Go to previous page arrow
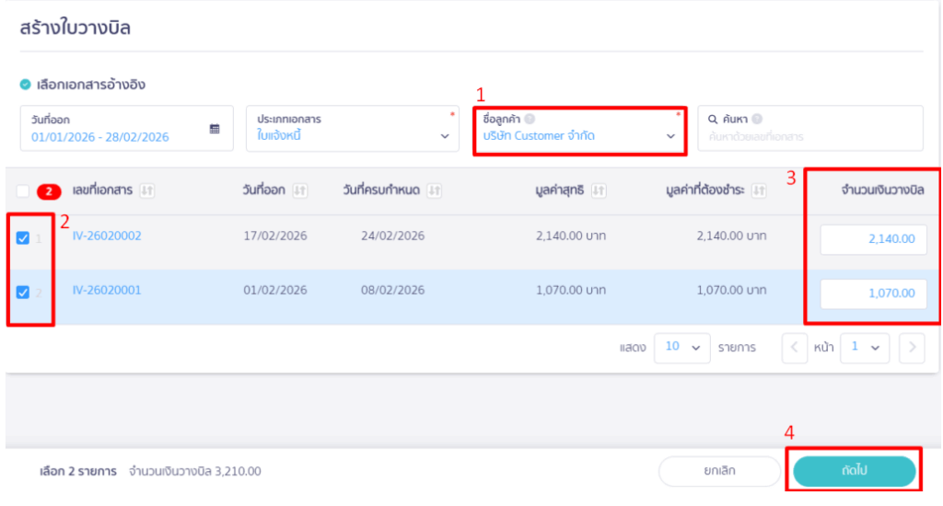Screen dimensions: 943x506 [x=795, y=348]
